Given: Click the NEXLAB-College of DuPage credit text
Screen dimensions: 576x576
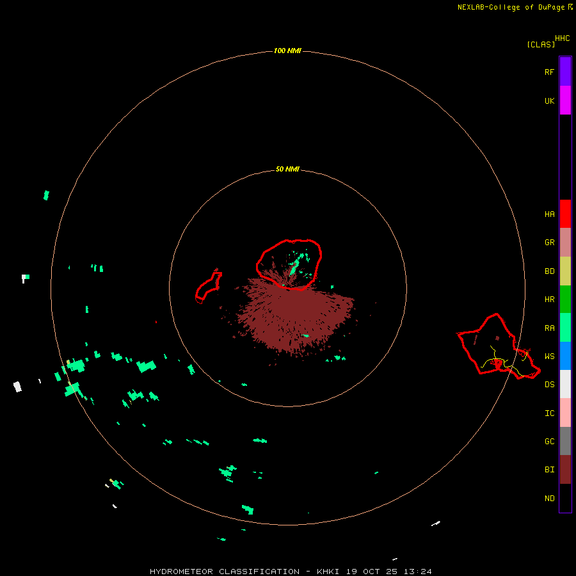Looking at the screenshot, I should coord(511,7).
